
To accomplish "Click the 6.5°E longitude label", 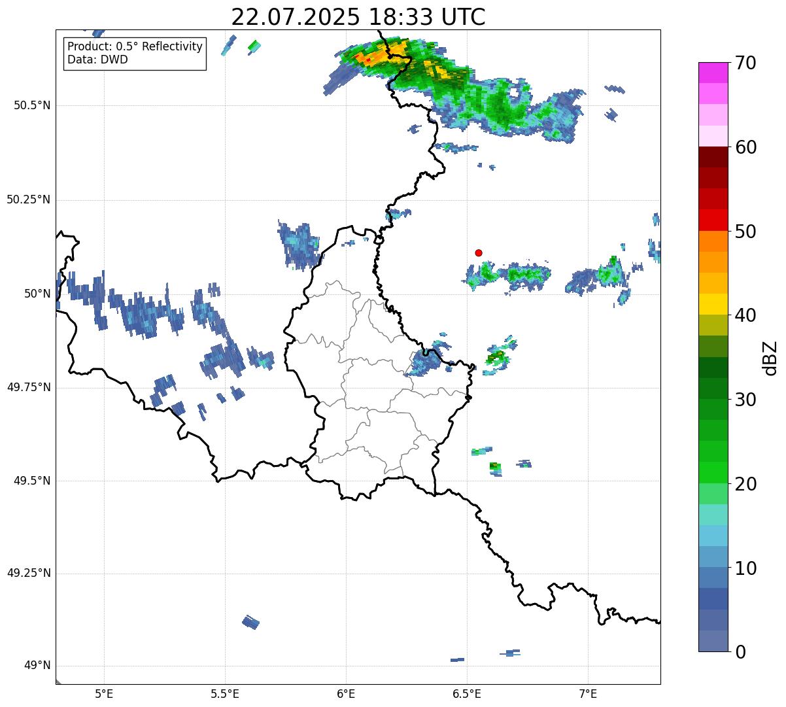I will [x=467, y=693].
